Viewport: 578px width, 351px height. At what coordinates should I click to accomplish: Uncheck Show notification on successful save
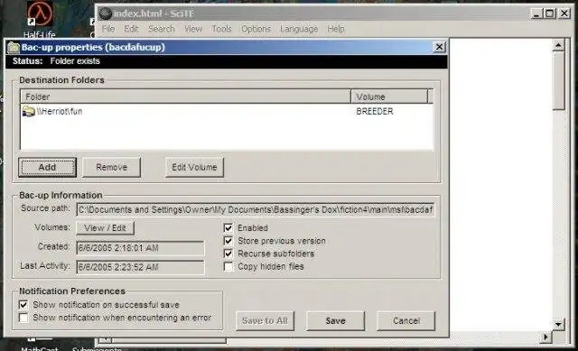click(x=23, y=305)
